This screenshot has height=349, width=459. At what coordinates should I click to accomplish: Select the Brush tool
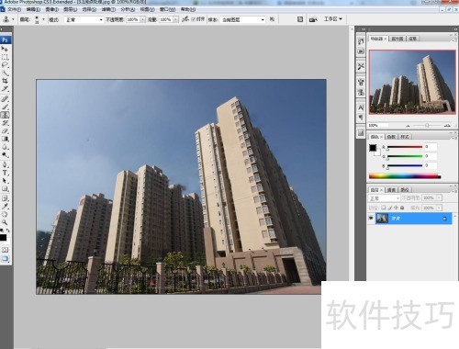pos(5,107)
